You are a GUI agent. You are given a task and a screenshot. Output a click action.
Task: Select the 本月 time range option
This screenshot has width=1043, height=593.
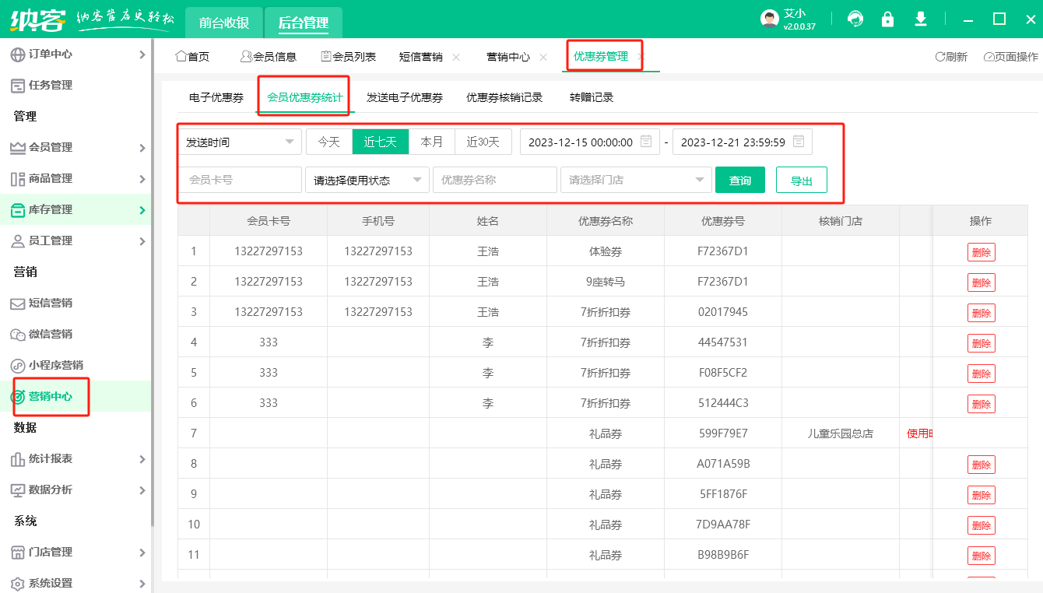tap(432, 142)
